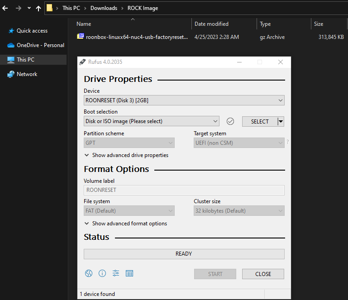The image size is (348, 300).
Task: Sort files by Date modified column
Action: pos(224,24)
